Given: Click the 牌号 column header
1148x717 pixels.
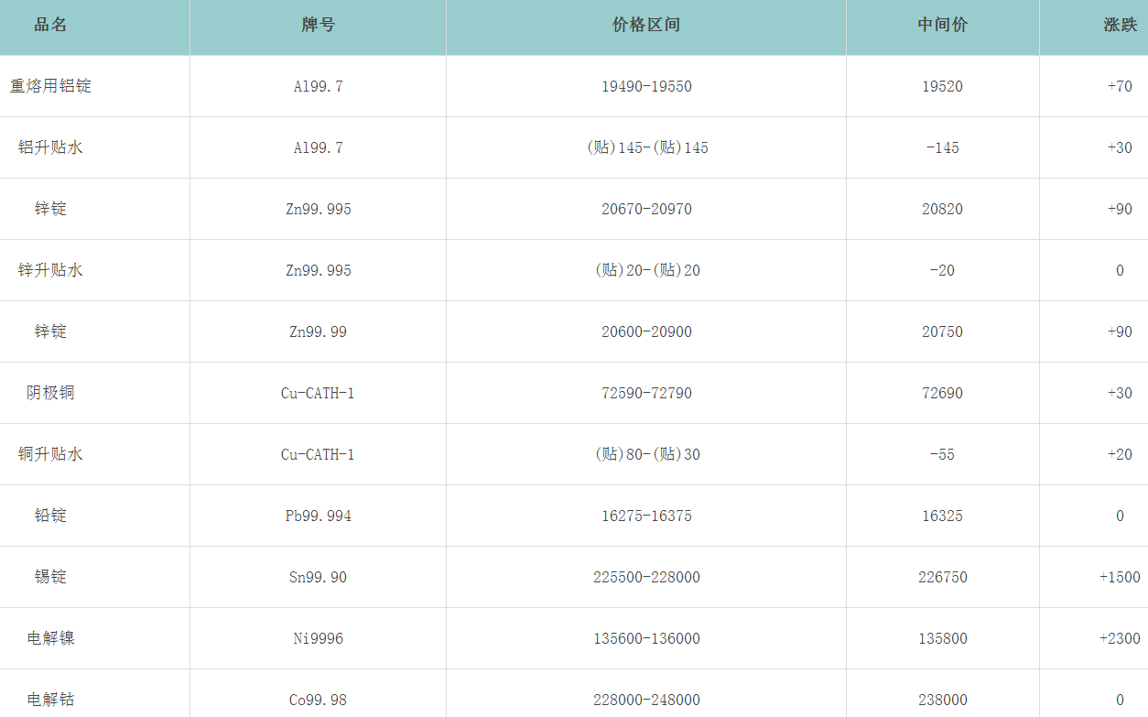Looking at the screenshot, I should (318, 26).
